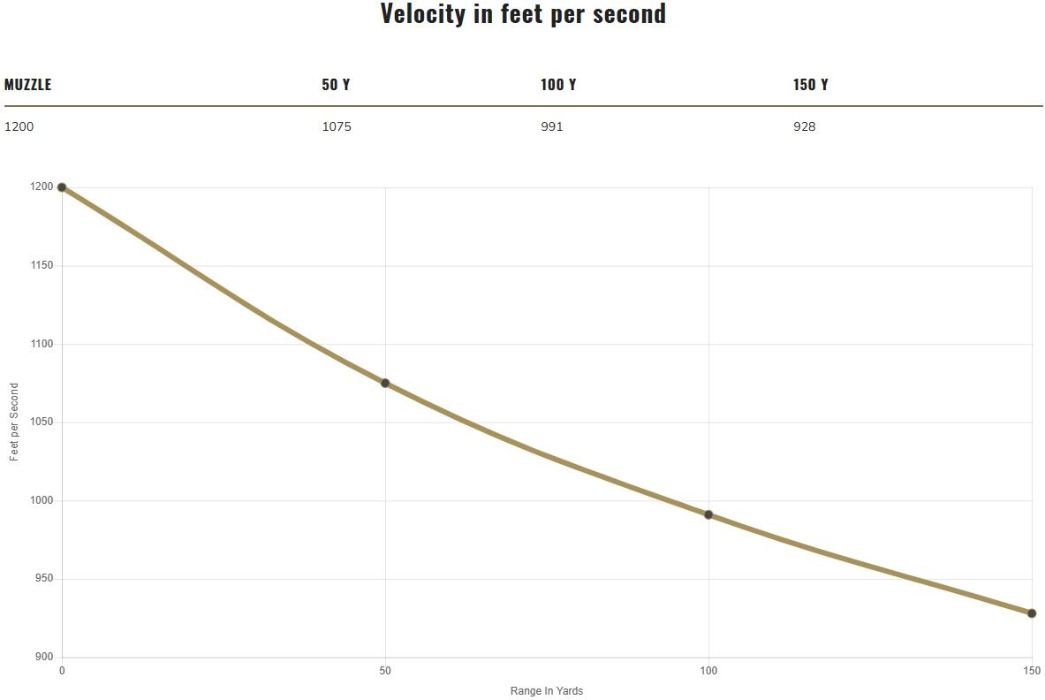Click the 1200 value under MUZZLE
Image resolution: width=1045 pixels, height=700 pixels.
19,126
